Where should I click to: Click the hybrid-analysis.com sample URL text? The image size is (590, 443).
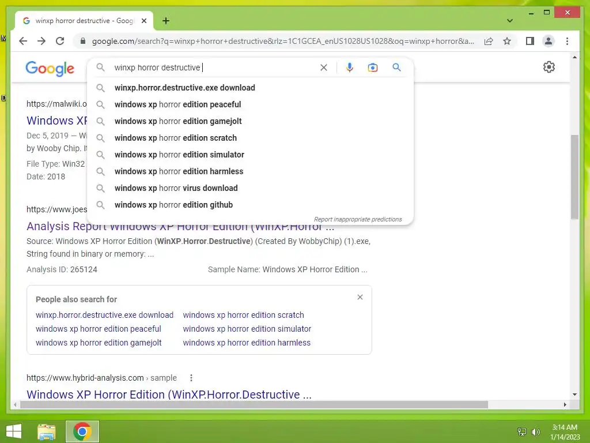coord(101,378)
